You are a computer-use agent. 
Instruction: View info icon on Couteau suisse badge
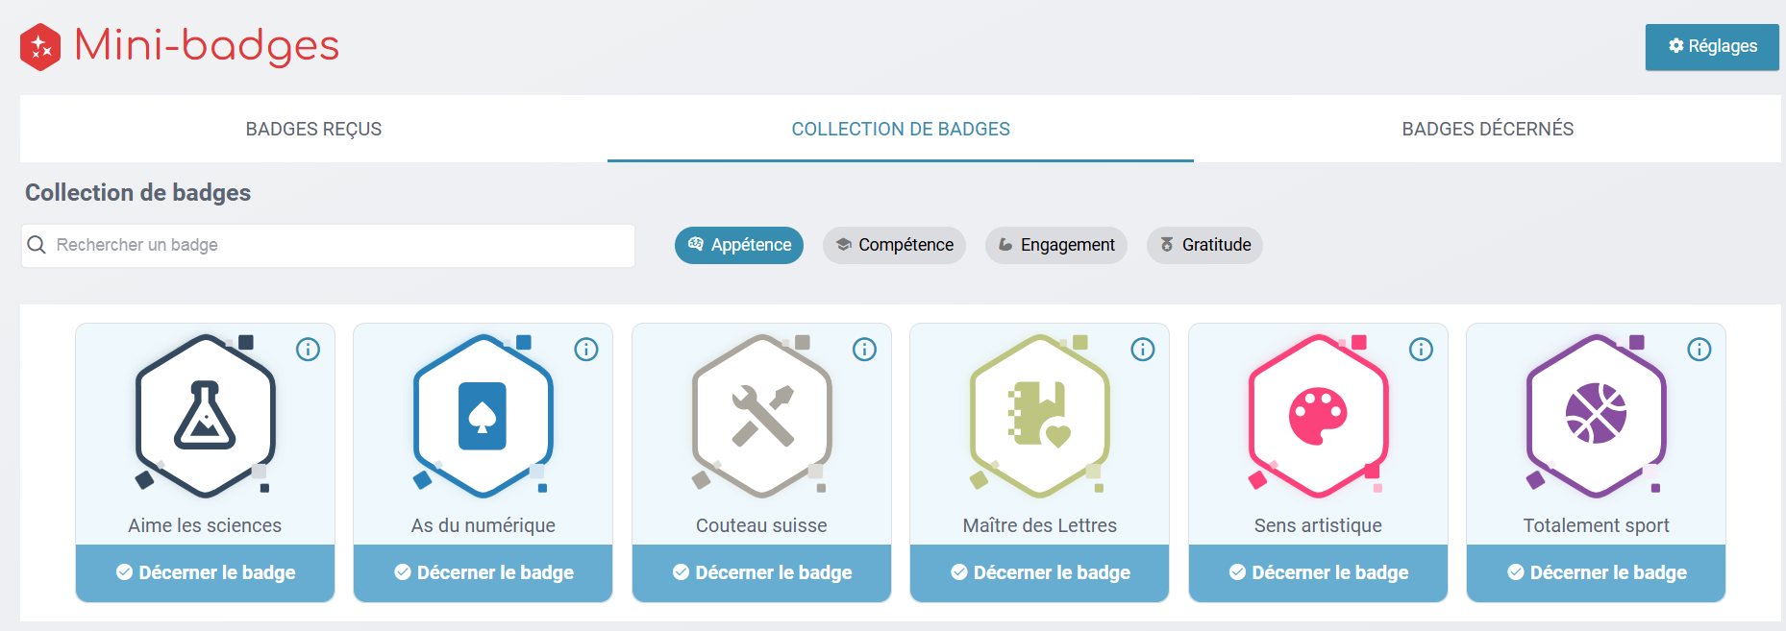pos(864,350)
